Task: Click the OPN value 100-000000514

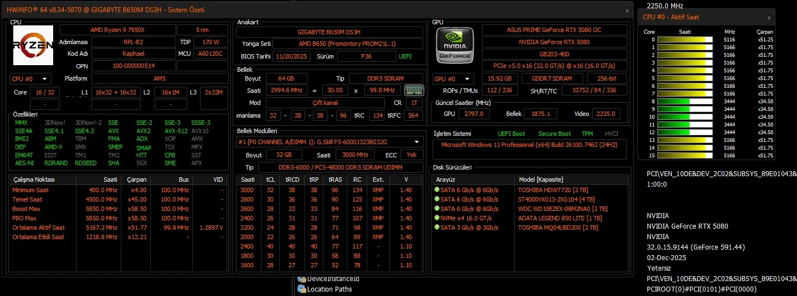Action: (x=133, y=66)
